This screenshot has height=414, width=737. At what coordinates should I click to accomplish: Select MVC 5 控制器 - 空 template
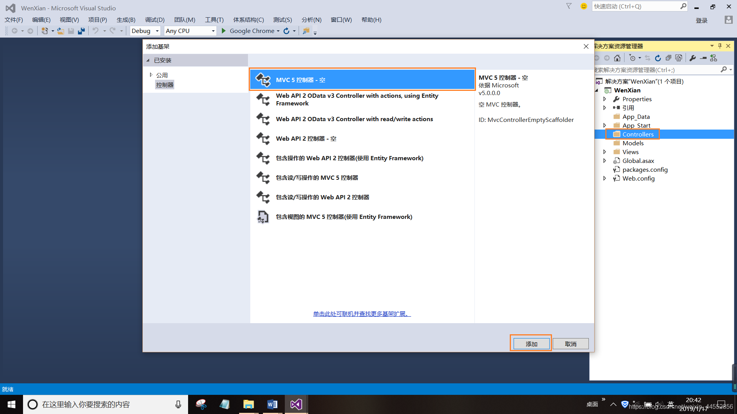(x=362, y=80)
